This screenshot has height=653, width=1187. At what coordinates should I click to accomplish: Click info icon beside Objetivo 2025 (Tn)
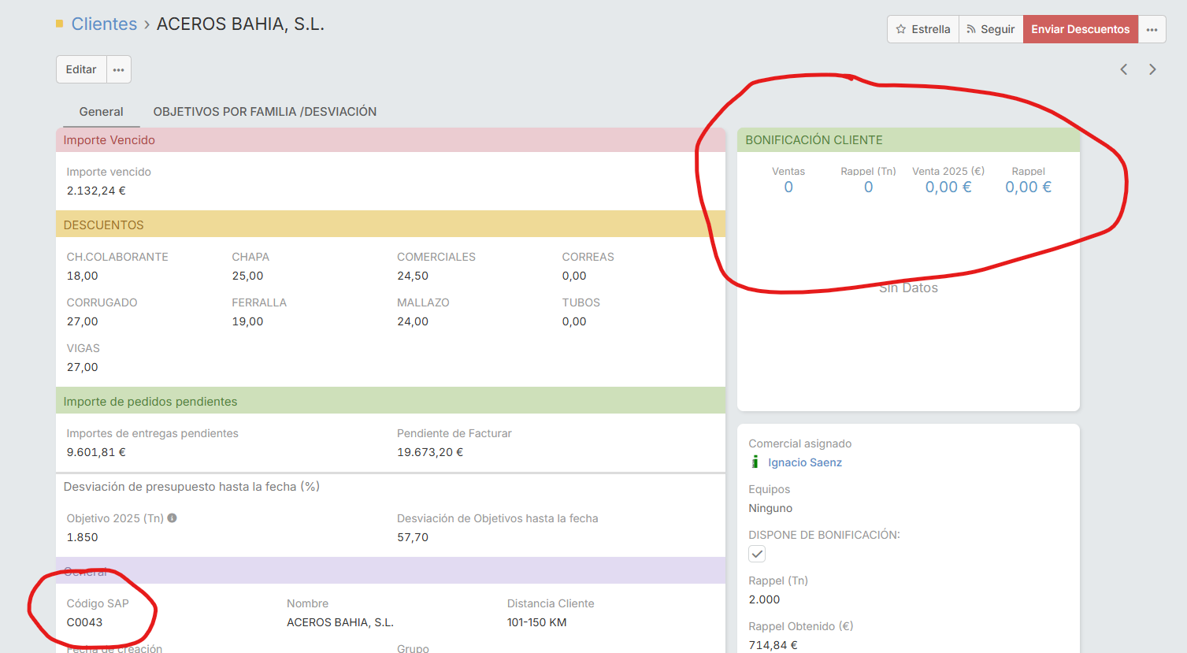(172, 518)
